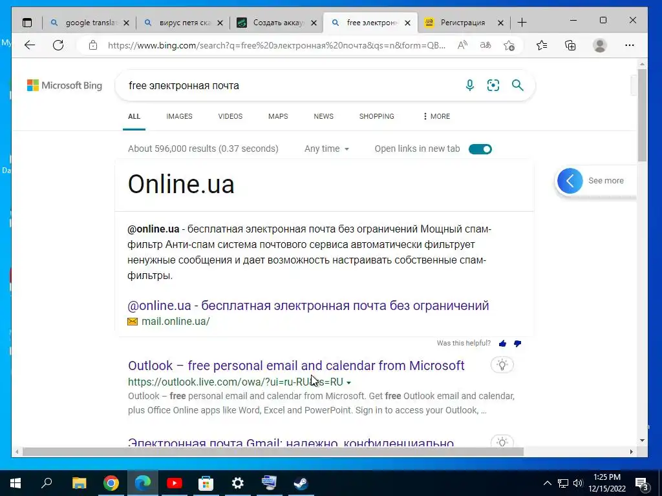Image resolution: width=662 pixels, height=496 pixels.
Task: Launch Google Chrome from the taskbar
Action: 111,483
